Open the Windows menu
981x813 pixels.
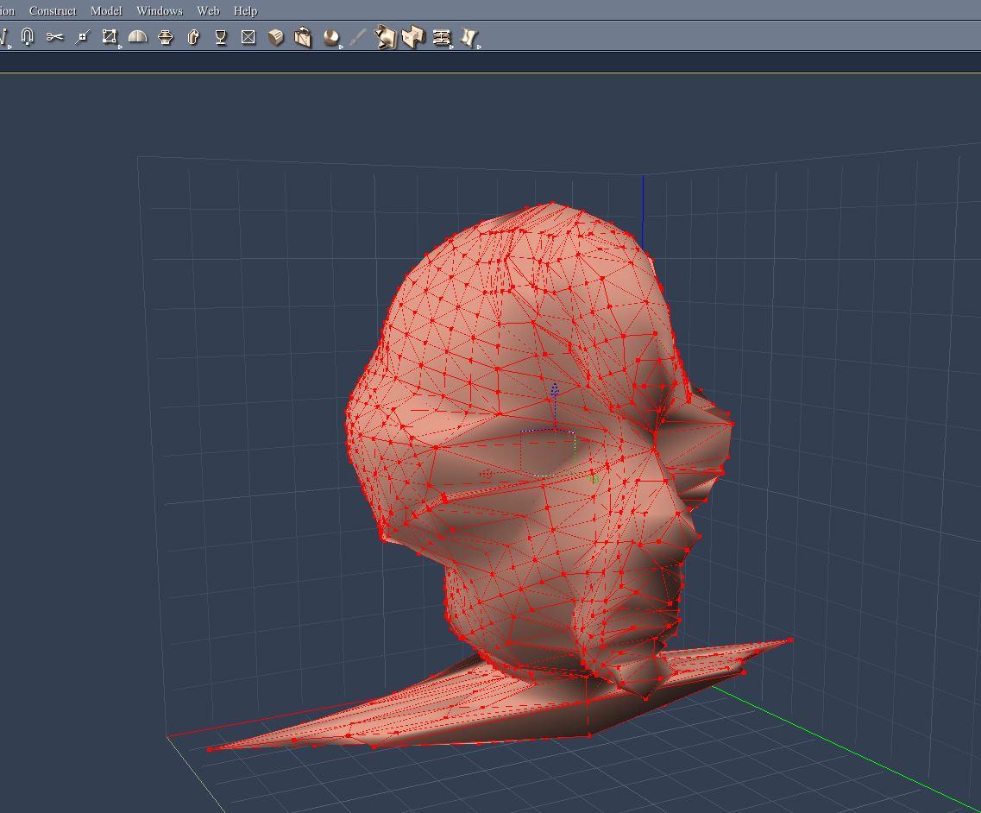[160, 10]
